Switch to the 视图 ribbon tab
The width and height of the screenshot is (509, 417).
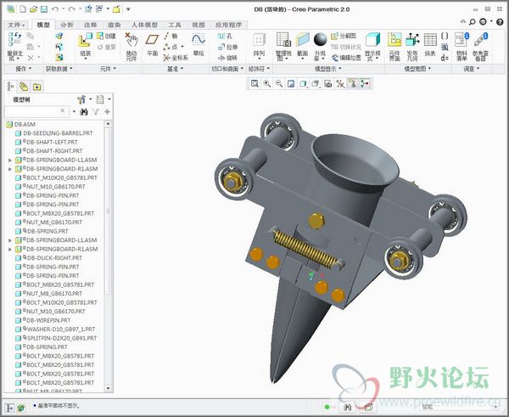pyautogui.click(x=198, y=25)
